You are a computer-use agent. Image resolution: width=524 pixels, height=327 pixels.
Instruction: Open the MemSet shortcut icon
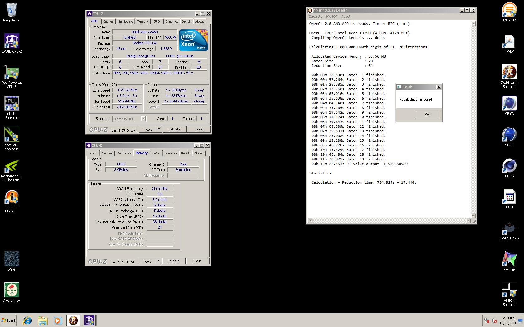click(x=12, y=139)
